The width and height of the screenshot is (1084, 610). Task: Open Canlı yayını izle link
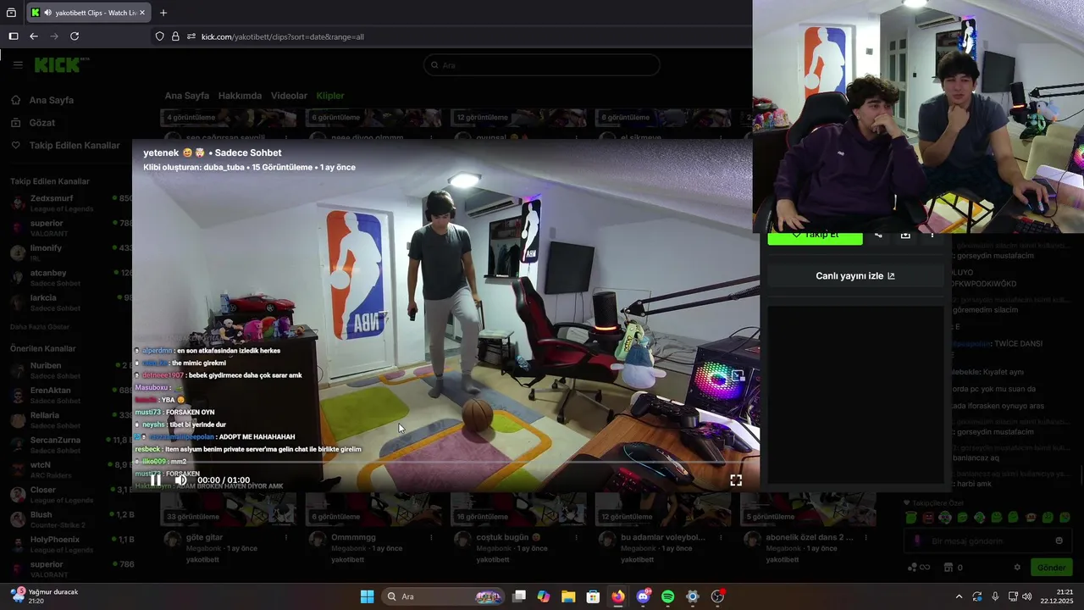point(855,275)
